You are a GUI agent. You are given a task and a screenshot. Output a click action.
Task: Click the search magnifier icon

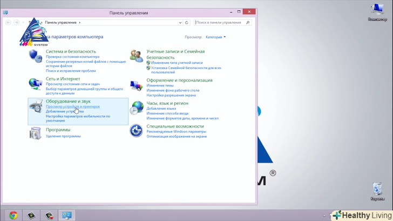pyautogui.click(x=248, y=23)
